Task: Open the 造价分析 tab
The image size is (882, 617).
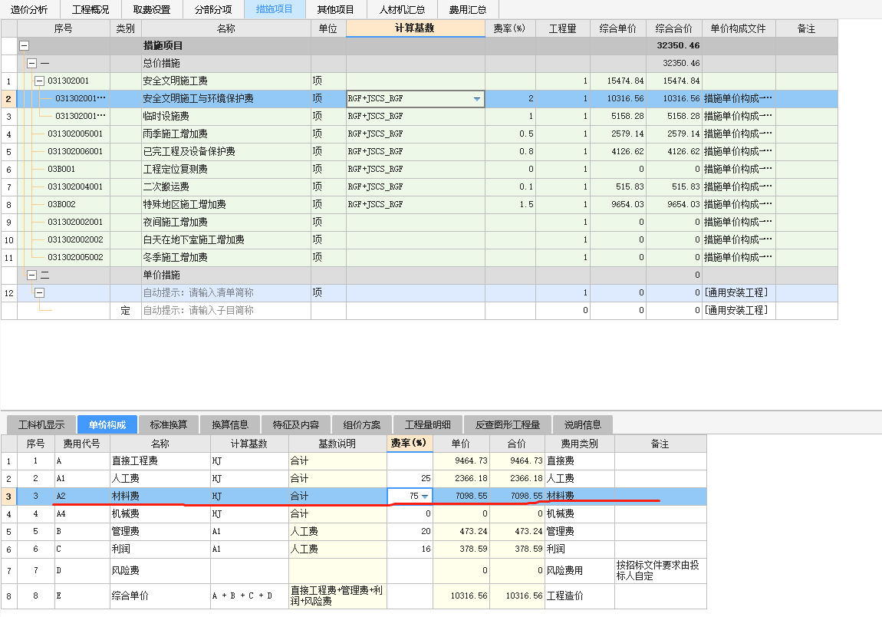Action: [29, 9]
